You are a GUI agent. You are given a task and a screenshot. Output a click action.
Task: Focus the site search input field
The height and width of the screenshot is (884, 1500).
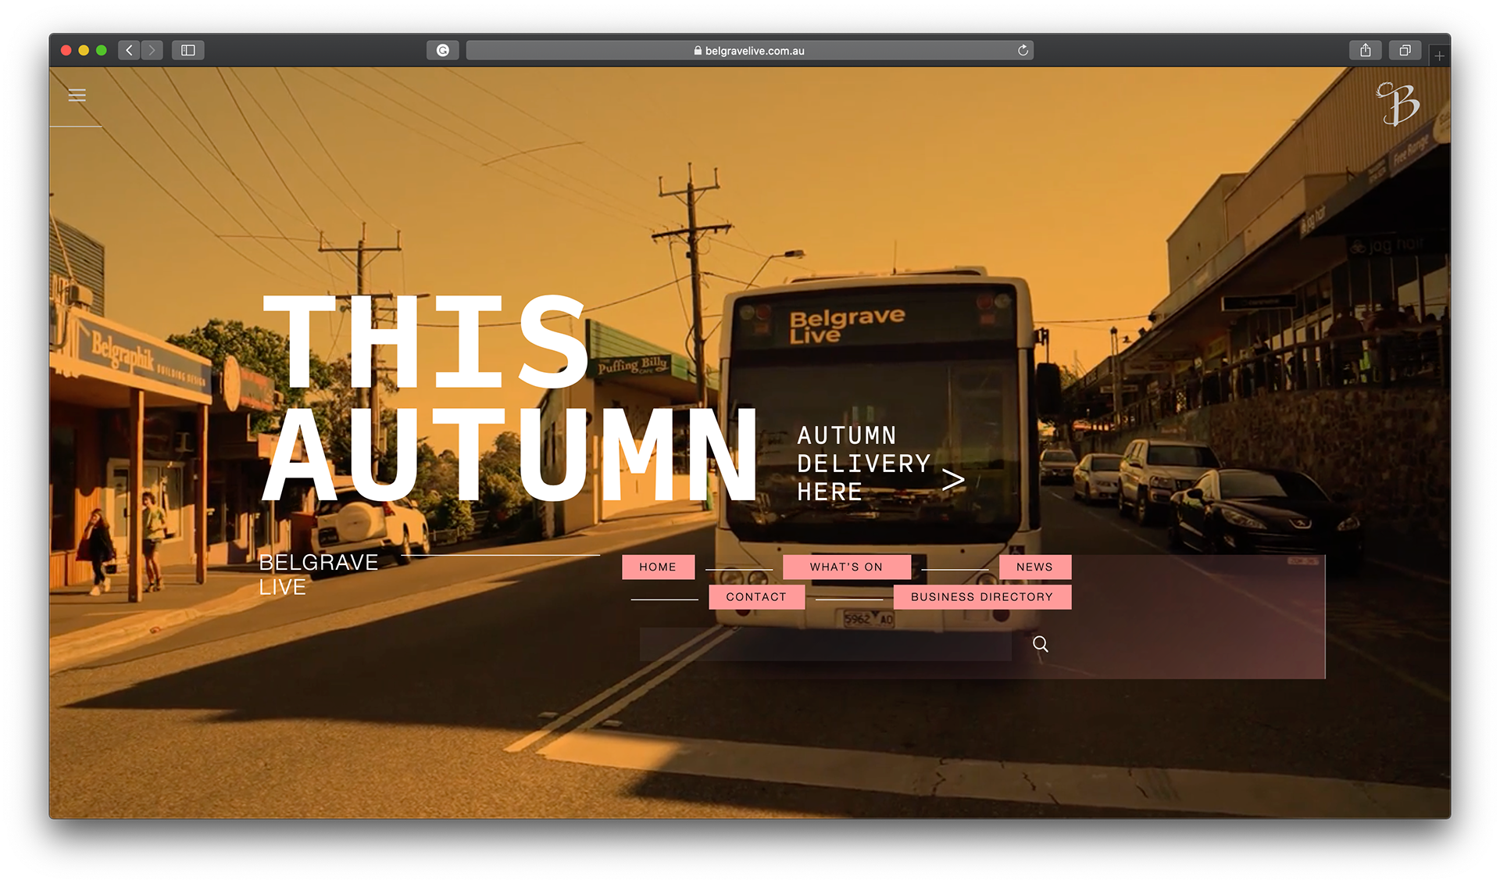tap(825, 644)
